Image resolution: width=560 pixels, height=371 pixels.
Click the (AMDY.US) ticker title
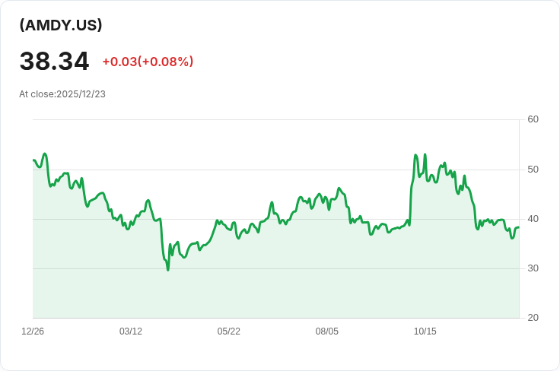[61, 25]
